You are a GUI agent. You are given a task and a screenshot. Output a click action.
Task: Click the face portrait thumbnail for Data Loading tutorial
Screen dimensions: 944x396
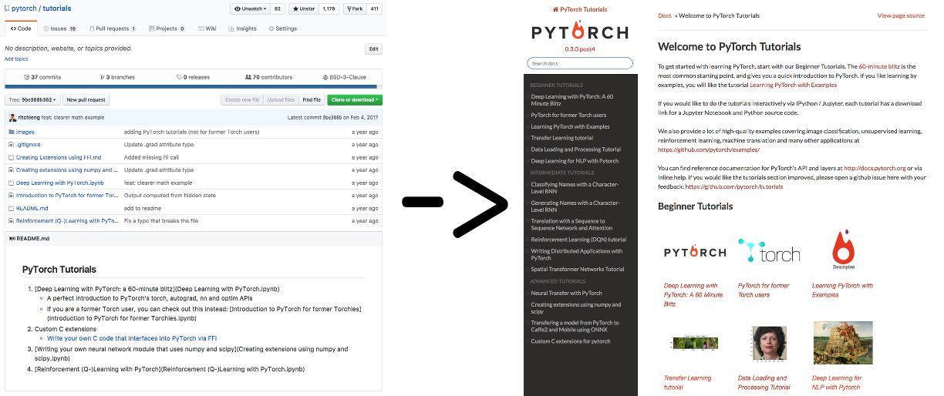click(769, 344)
